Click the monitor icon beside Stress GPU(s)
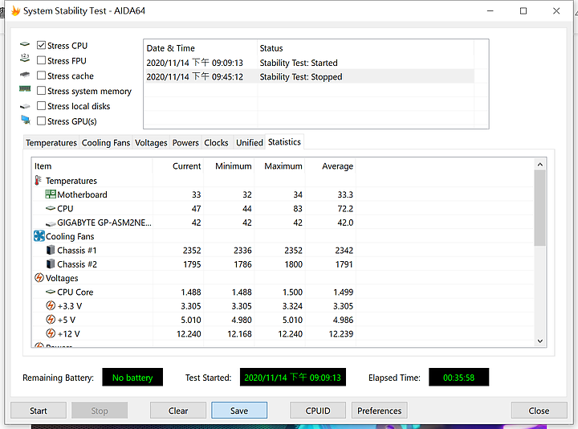This screenshot has width=578, height=429. click(x=26, y=120)
